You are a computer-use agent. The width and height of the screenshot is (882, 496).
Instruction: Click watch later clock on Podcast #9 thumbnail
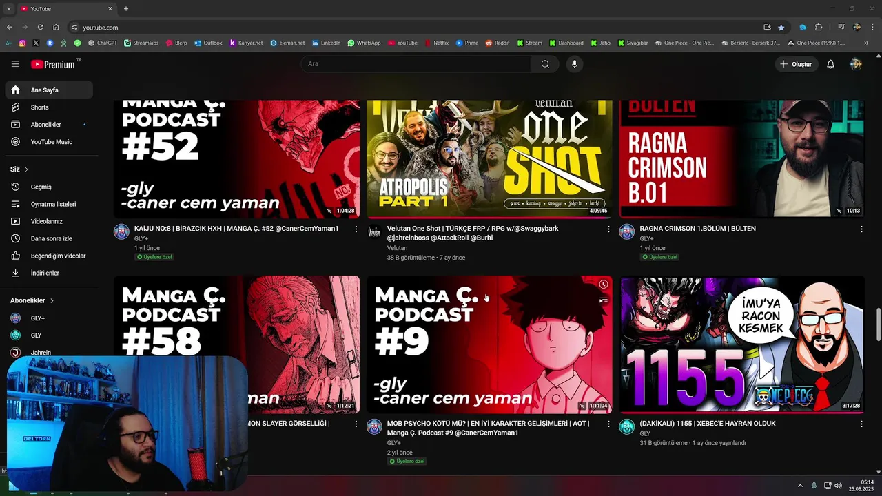pos(604,285)
